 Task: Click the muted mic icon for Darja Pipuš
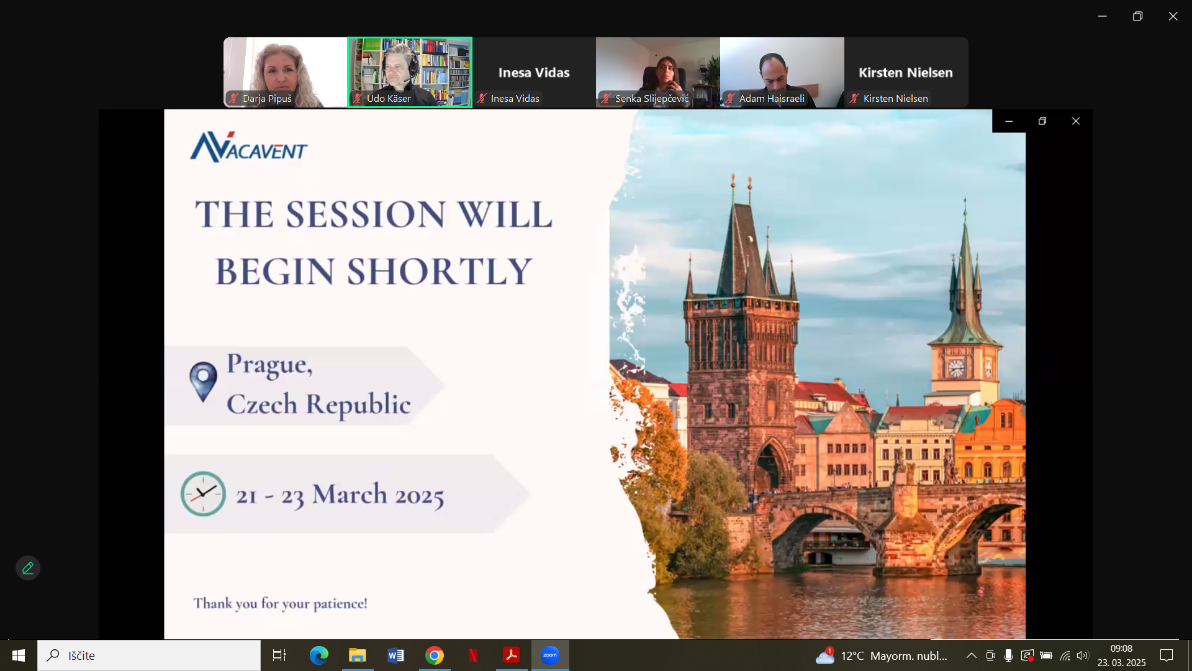click(x=234, y=98)
